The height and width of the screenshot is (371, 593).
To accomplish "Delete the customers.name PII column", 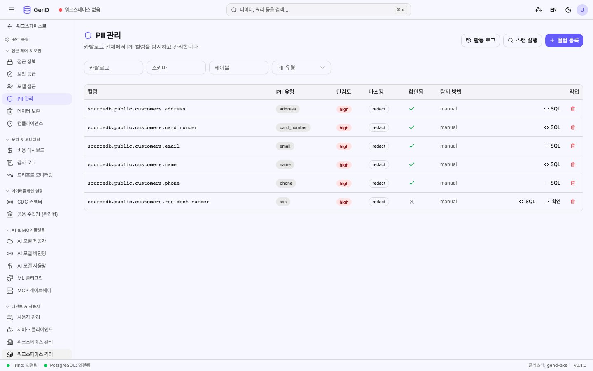I will tap(573, 164).
